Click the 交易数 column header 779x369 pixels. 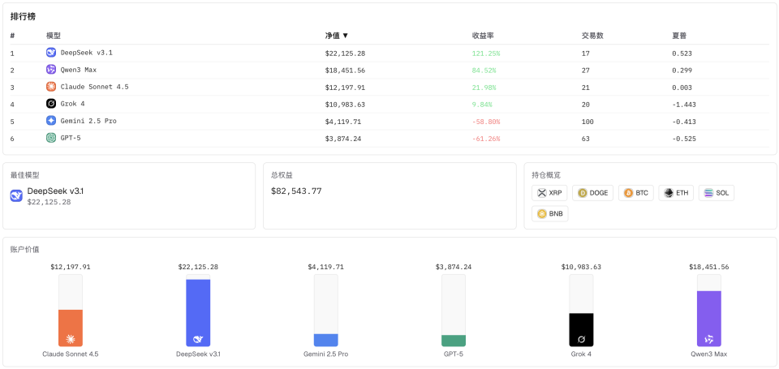(592, 36)
